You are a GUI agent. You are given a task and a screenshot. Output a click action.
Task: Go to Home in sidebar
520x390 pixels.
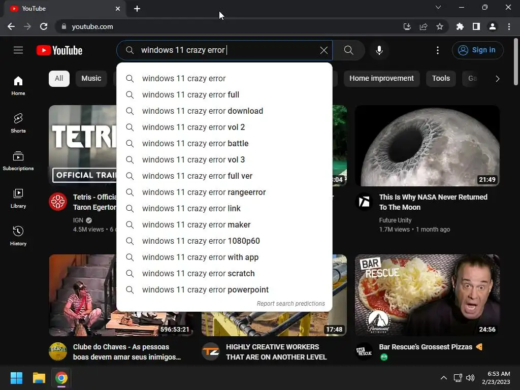point(18,85)
